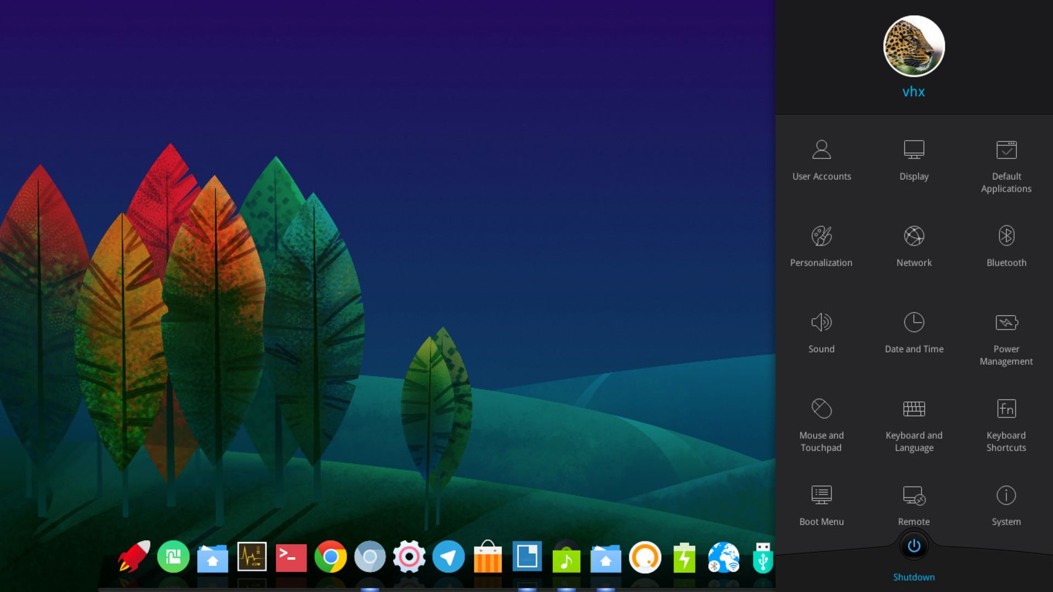
Task: Open Personalization settings
Action: click(x=821, y=246)
